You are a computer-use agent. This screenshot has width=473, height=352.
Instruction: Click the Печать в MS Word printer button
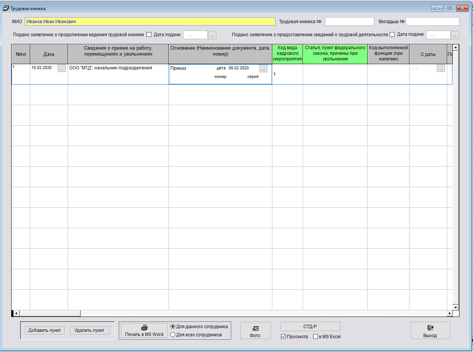click(144, 331)
